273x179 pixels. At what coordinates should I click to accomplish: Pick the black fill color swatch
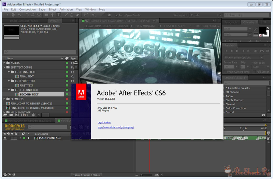coord(262,30)
